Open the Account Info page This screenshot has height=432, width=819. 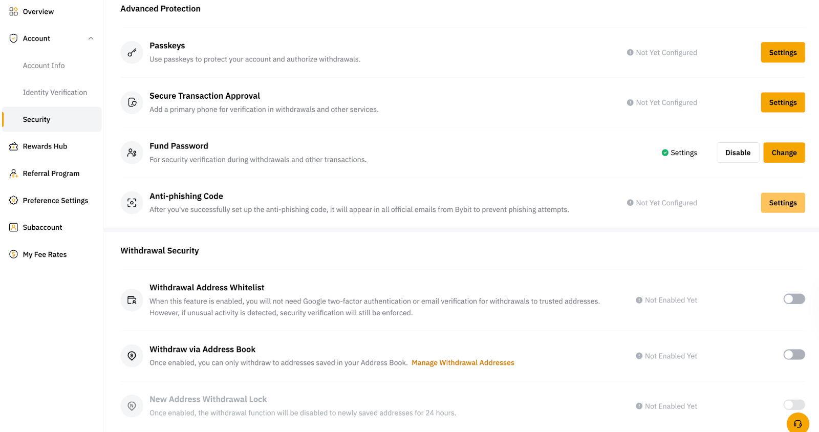[x=44, y=66]
